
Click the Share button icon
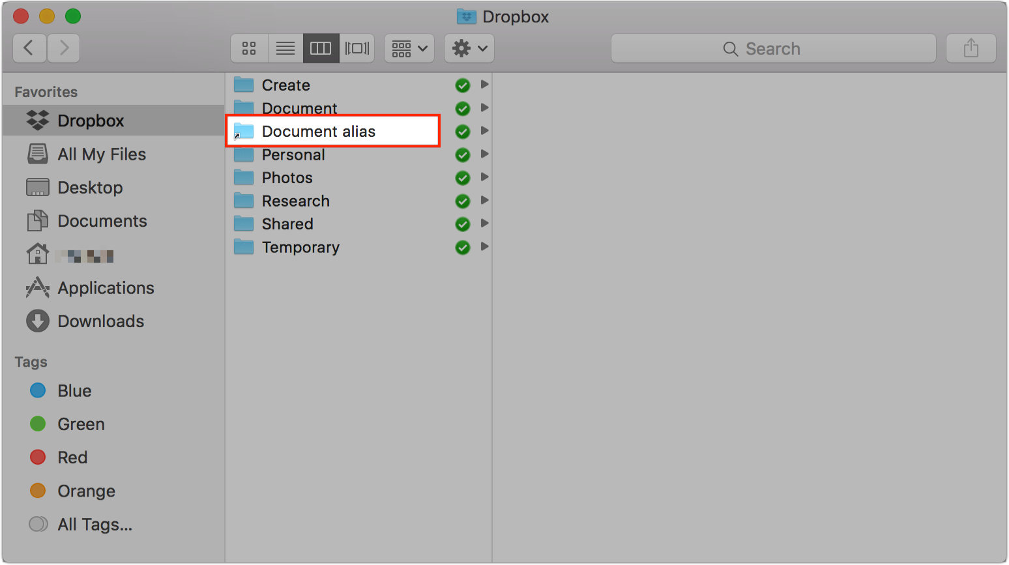[971, 48]
